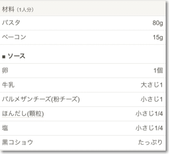
Task: Click the square bullet before ソース
Action: click(x=4, y=56)
